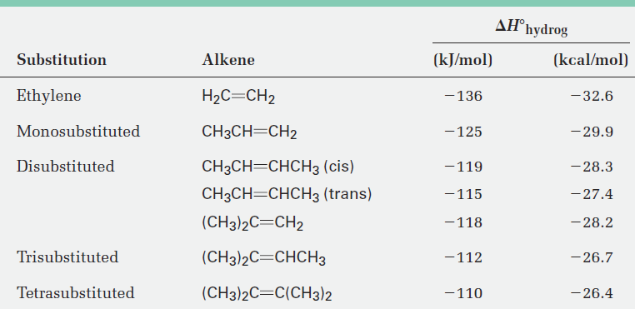Select the (kJ/mol) column heading
Image resolution: width=635 pixels, height=309 pixels.
click(462, 60)
